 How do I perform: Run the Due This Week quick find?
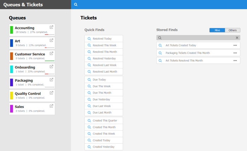(x=104, y=86)
